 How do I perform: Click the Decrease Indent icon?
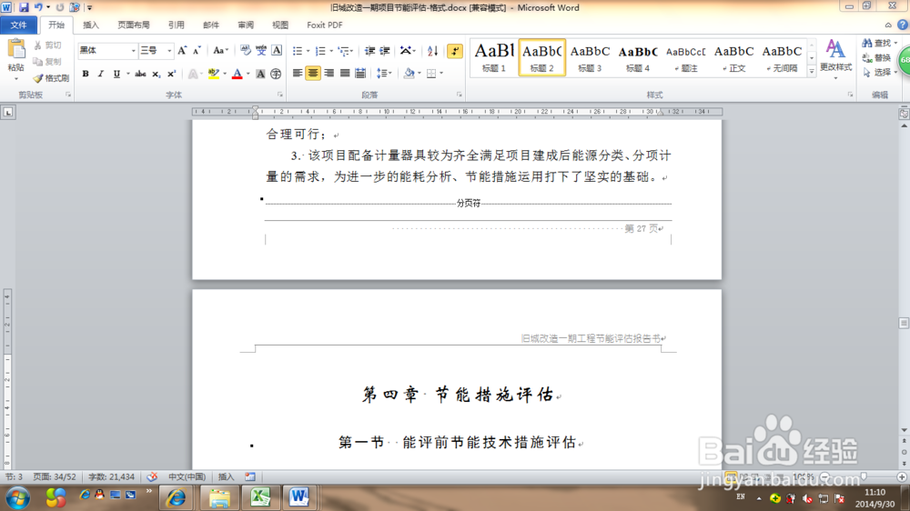[x=369, y=51]
